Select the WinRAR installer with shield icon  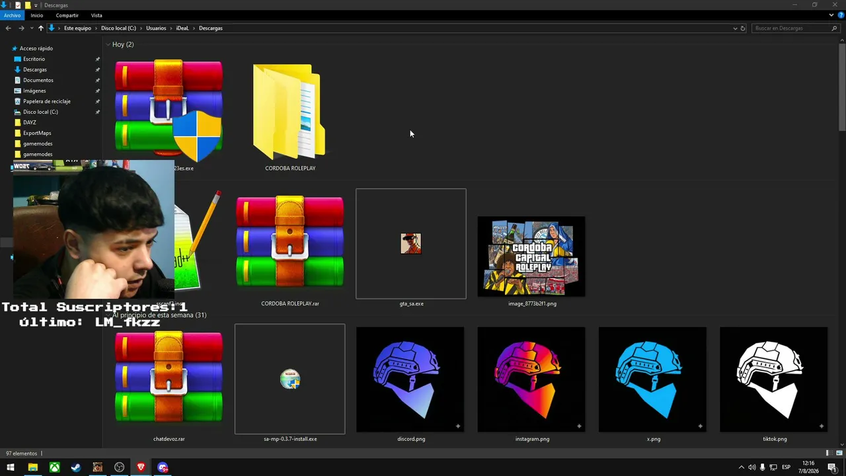pos(169,111)
